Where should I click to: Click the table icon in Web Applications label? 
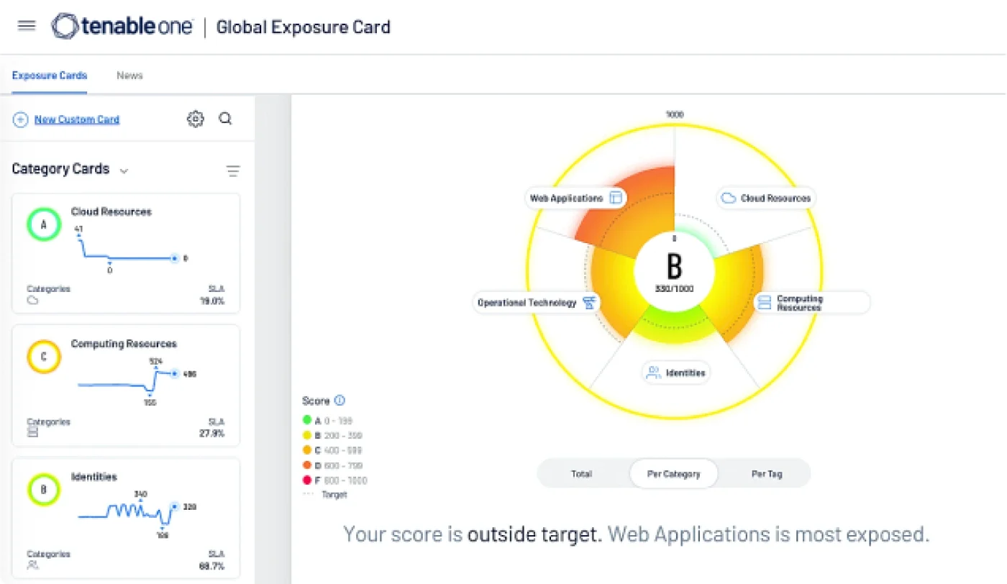tap(616, 197)
